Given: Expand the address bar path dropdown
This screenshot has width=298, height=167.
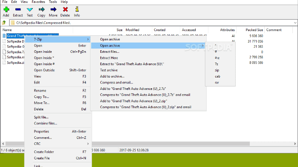Looking at the screenshot, I should click(295, 23).
